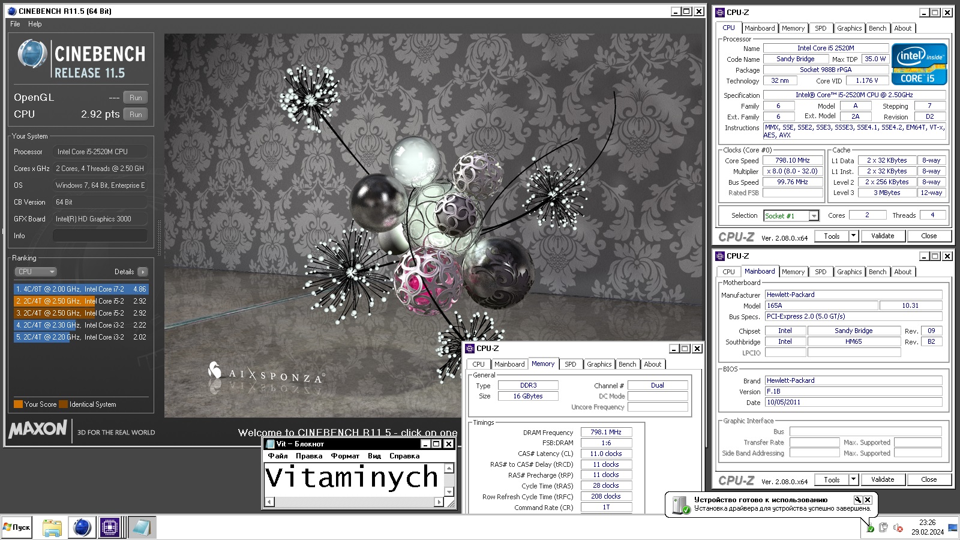Dismiss the driver notification balloon
The width and height of the screenshot is (960, 540).
click(x=868, y=500)
